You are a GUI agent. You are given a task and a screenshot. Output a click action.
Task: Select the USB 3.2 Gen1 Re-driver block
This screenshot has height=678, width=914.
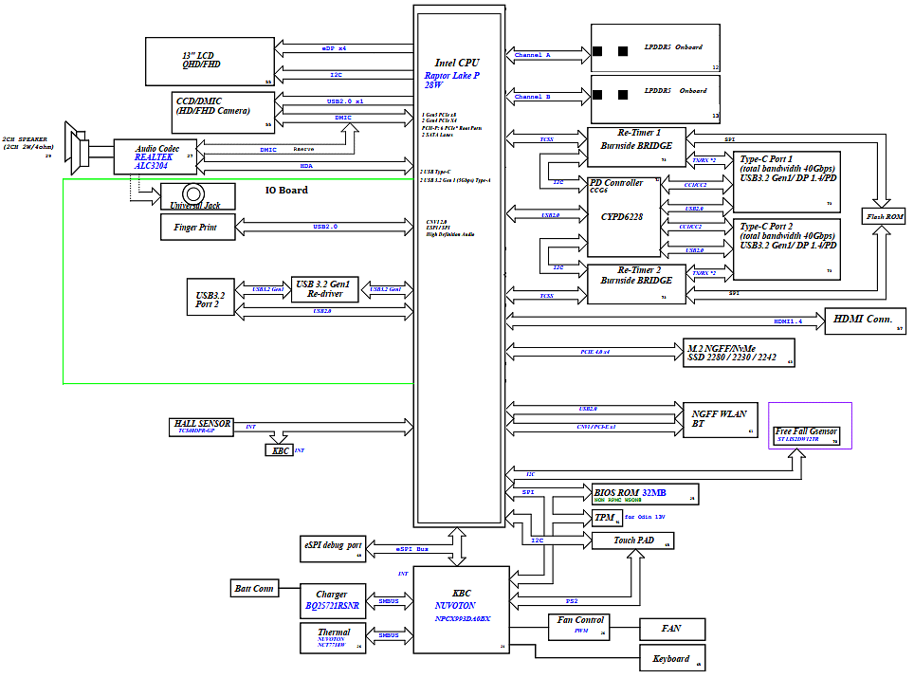click(x=324, y=290)
